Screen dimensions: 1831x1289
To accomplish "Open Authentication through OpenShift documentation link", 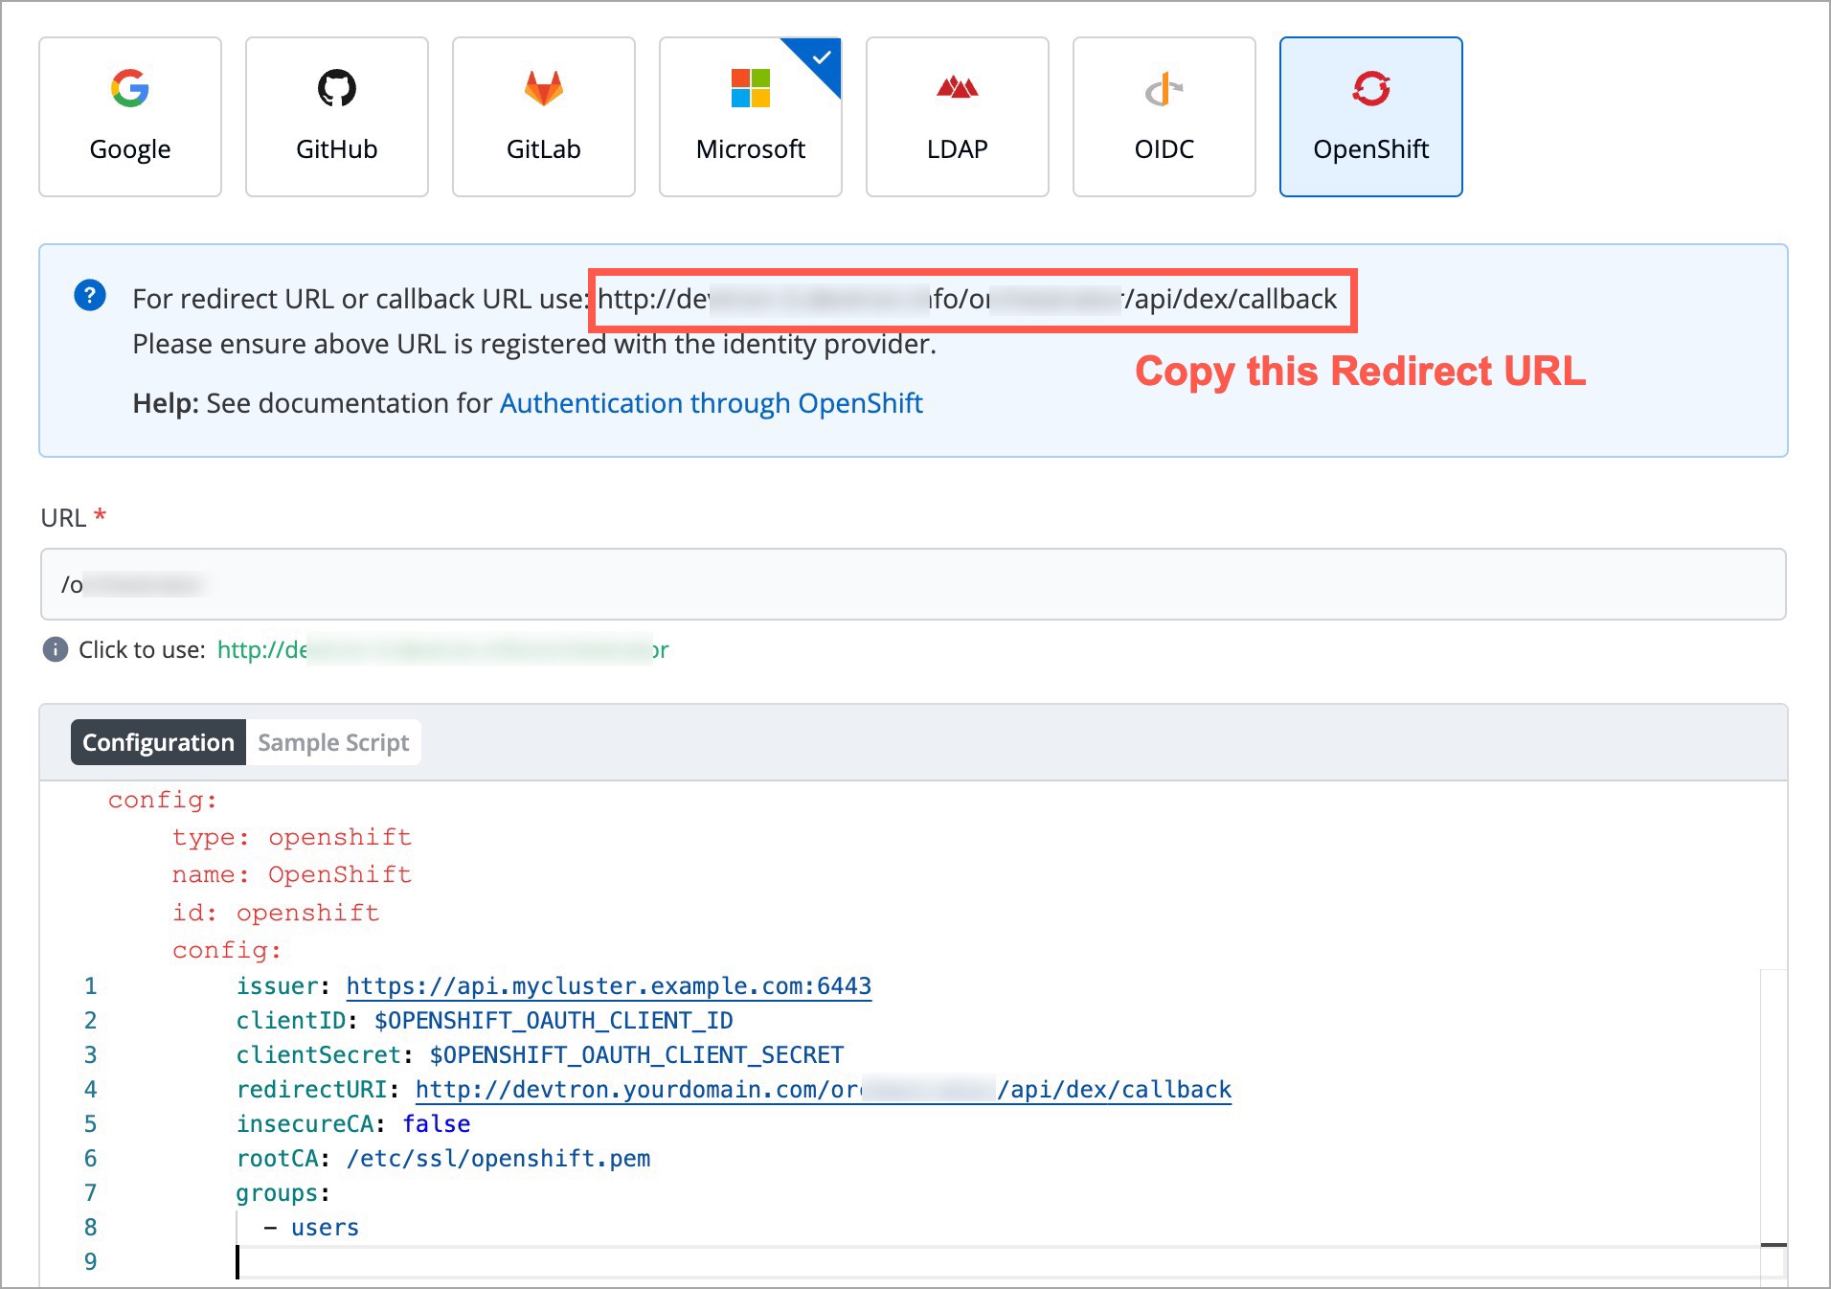I will [x=711, y=403].
